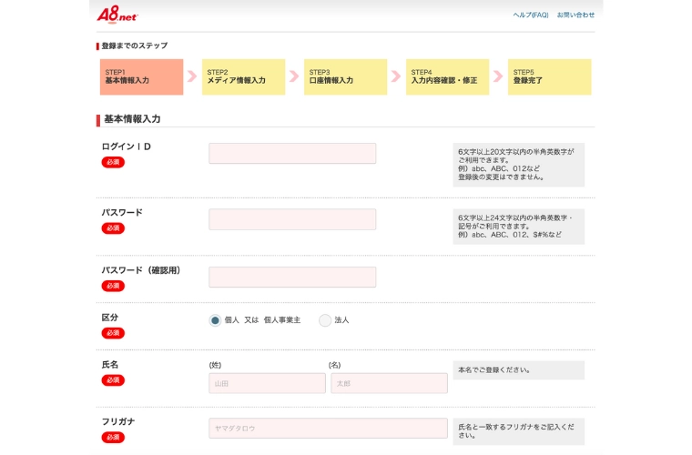This screenshot has width=692, height=455.
Task: Focus the ログインID input field
Action: tap(292, 154)
